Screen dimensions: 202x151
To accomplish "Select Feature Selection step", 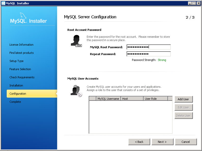I will pyautogui.click(x=20, y=69).
